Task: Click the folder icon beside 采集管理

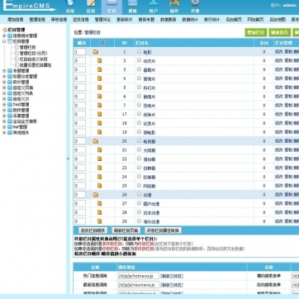Action: click(10, 116)
